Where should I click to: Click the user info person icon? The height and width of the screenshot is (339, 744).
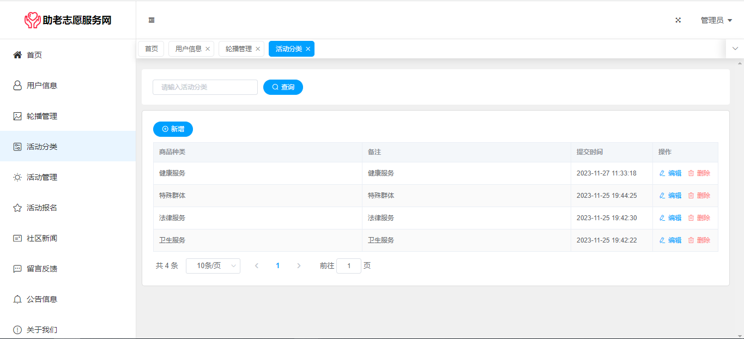pyautogui.click(x=17, y=86)
